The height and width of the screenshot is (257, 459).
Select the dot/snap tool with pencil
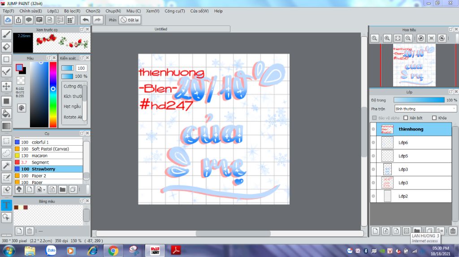point(6,72)
